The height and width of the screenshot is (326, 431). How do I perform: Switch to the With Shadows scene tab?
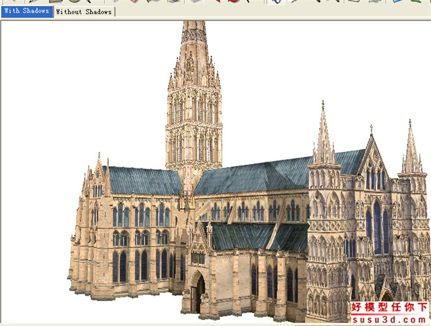pos(27,11)
